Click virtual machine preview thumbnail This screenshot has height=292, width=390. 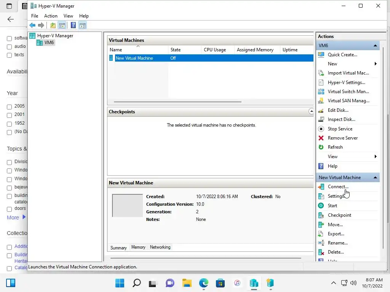(x=127, y=206)
